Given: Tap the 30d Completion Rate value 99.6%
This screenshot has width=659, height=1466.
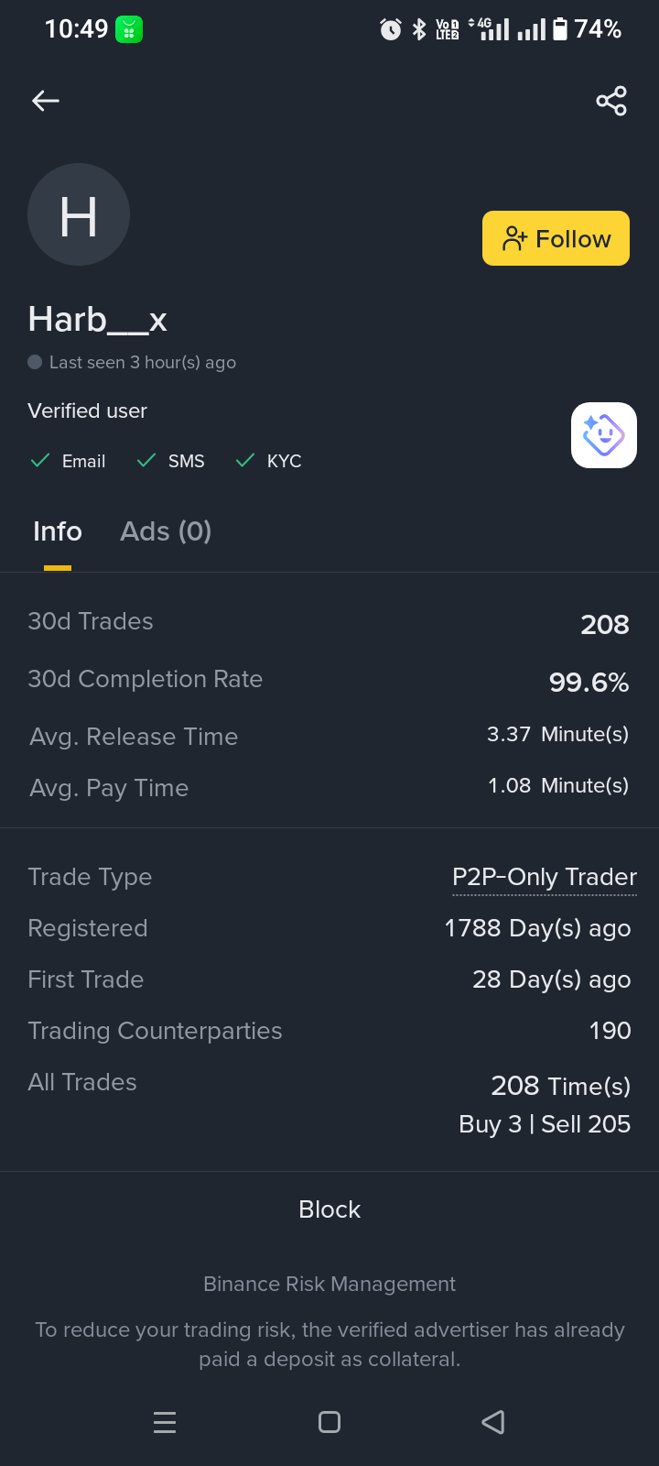Looking at the screenshot, I should point(589,682).
